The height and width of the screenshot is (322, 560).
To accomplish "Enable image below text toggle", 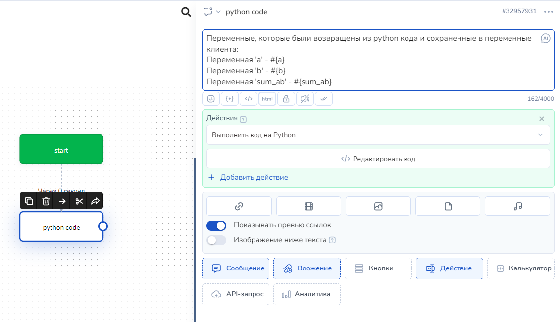I will point(216,240).
